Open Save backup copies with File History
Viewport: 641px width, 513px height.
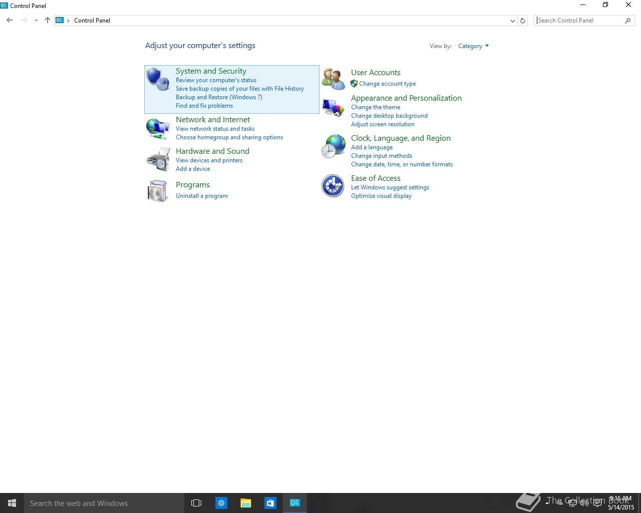click(x=240, y=89)
